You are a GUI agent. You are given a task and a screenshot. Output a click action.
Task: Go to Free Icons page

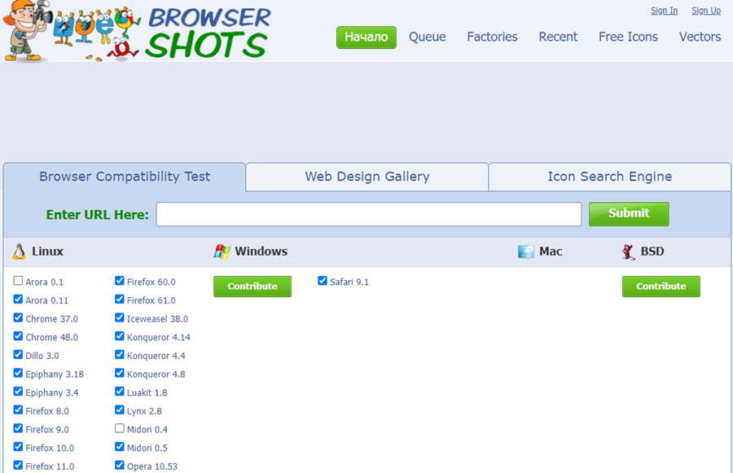click(628, 37)
